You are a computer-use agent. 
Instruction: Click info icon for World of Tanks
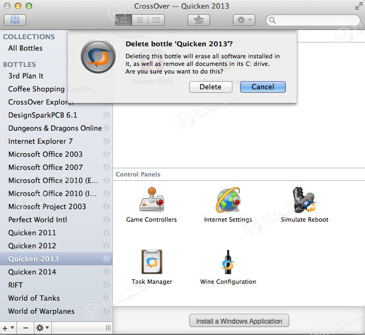click(106, 298)
